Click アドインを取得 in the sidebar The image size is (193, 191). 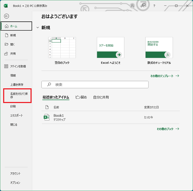pyautogui.click(x=18, y=66)
